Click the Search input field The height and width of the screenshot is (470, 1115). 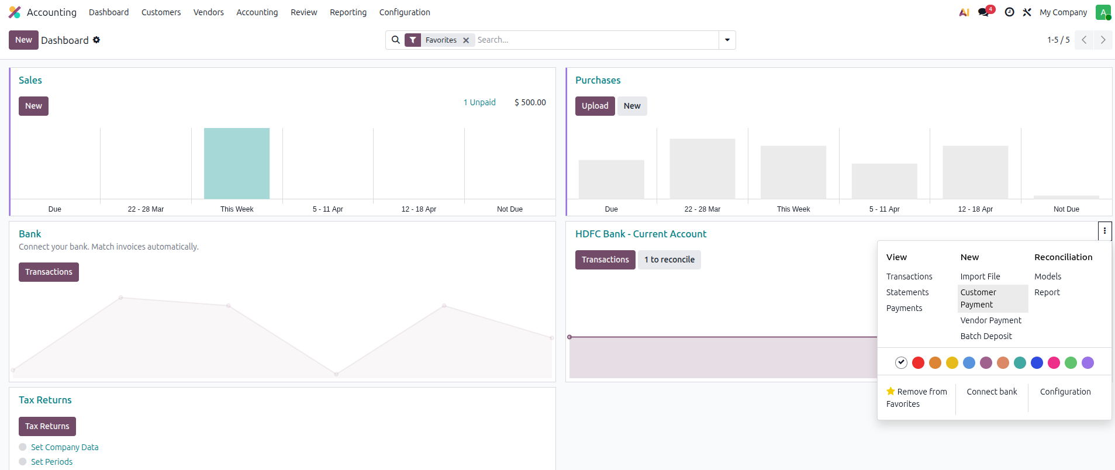point(596,40)
